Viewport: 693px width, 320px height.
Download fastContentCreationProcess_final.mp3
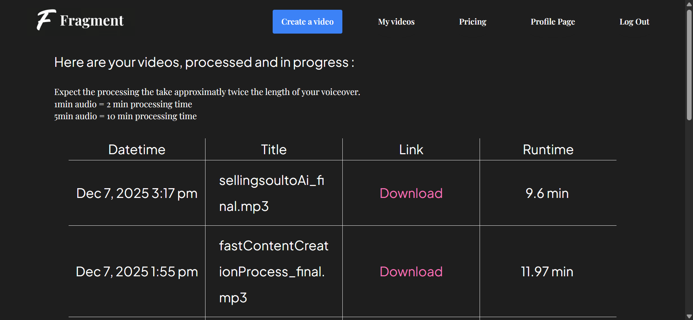(x=411, y=272)
